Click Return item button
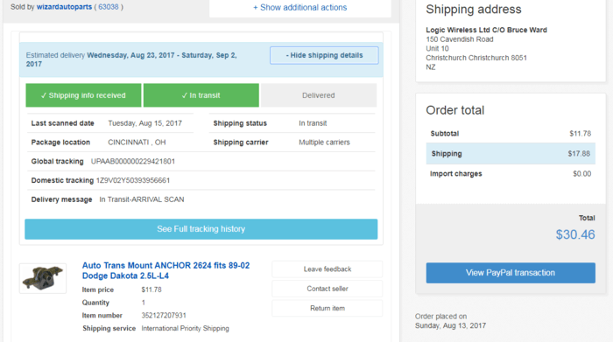This screenshot has width=613, height=342. 328,309
